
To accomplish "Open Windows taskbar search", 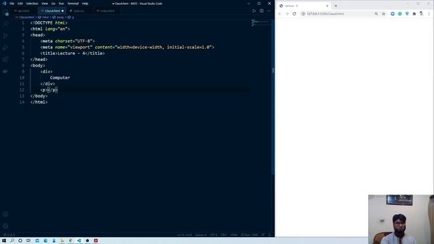I will point(12,241).
